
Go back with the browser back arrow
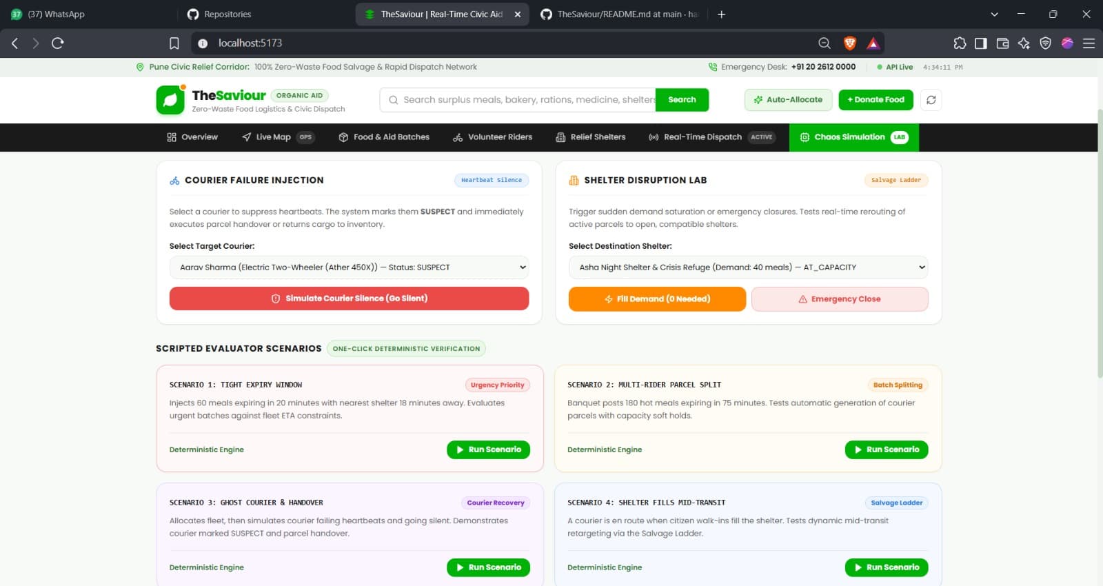coord(14,43)
